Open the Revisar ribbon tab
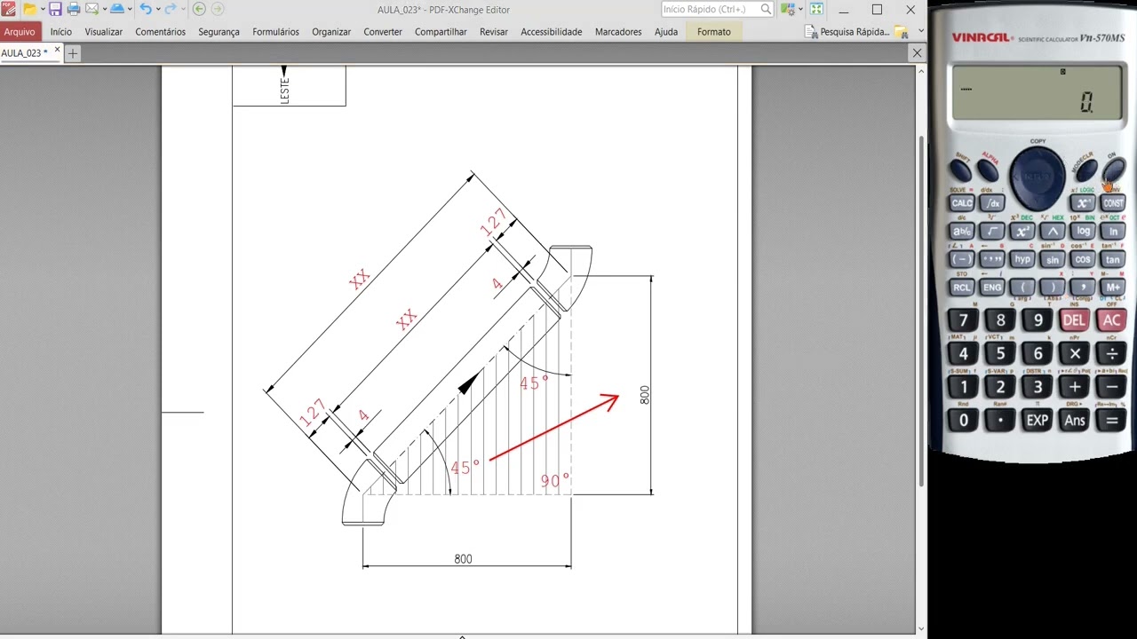The height and width of the screenshot is (639, 1137). pos(494,32)
